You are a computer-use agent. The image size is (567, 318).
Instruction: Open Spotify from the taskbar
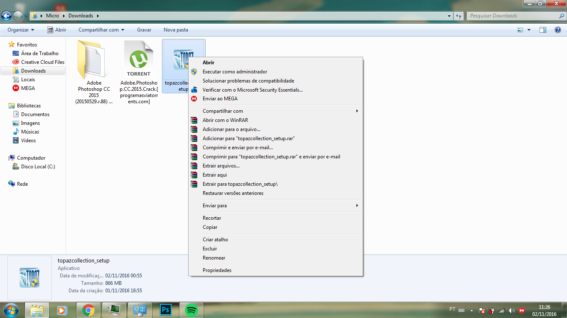[191, 310]
